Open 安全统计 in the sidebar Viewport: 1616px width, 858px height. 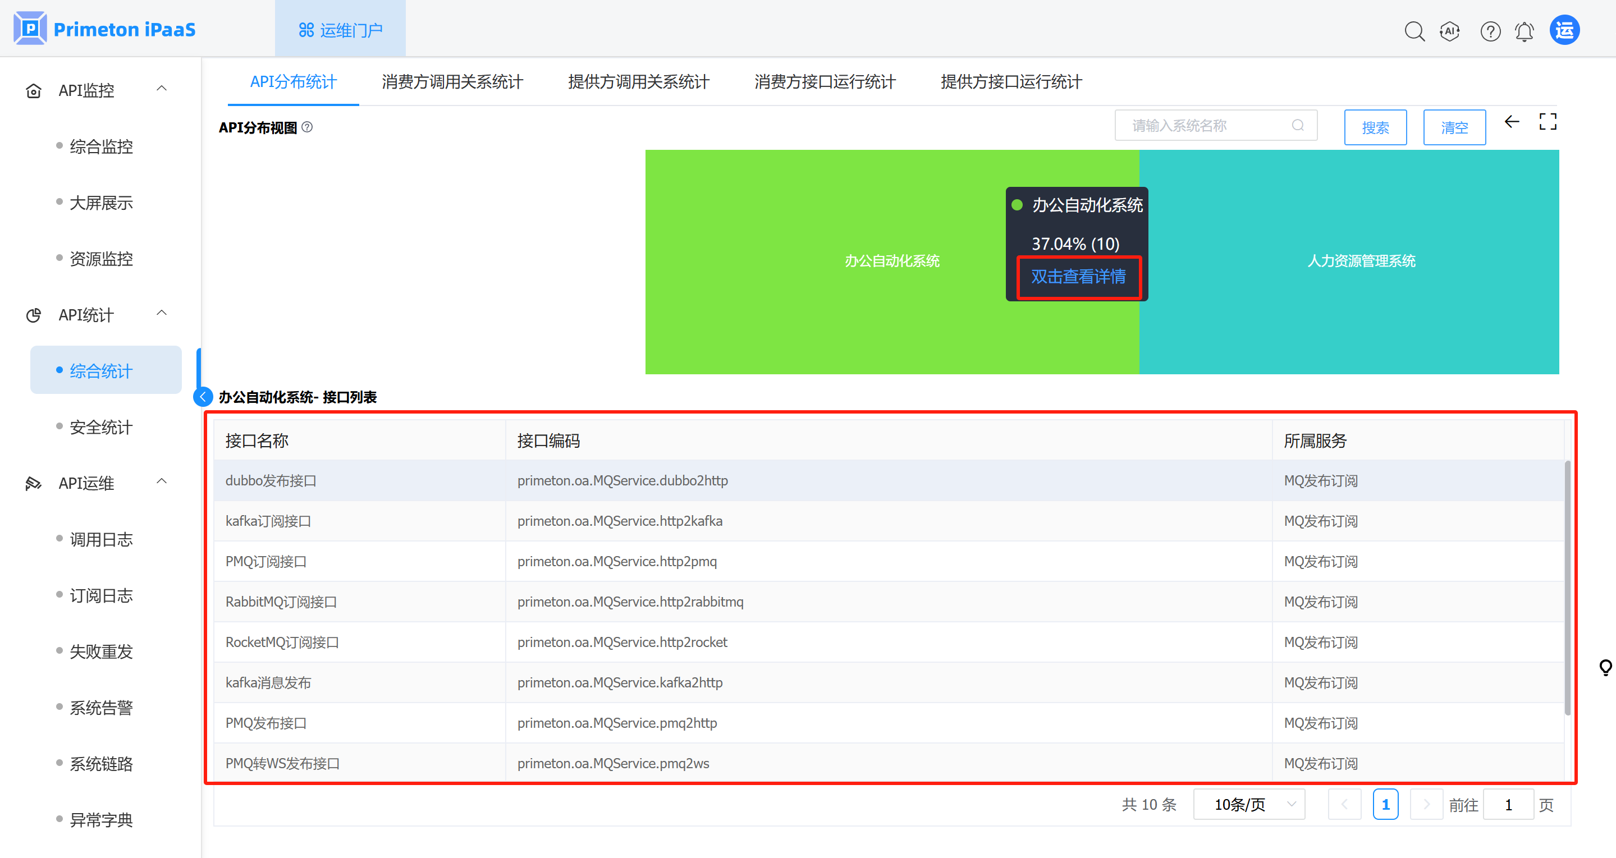(x=101, y=427)
